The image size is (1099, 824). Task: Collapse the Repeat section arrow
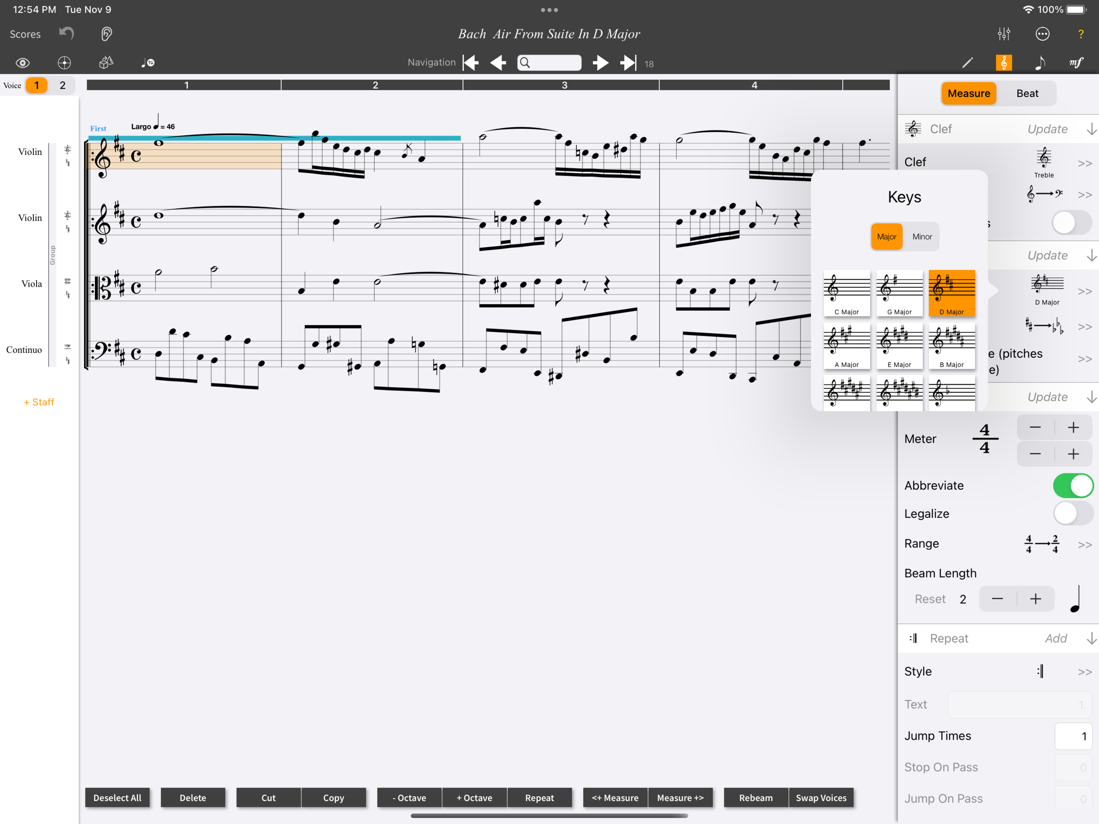[1091, 638]
